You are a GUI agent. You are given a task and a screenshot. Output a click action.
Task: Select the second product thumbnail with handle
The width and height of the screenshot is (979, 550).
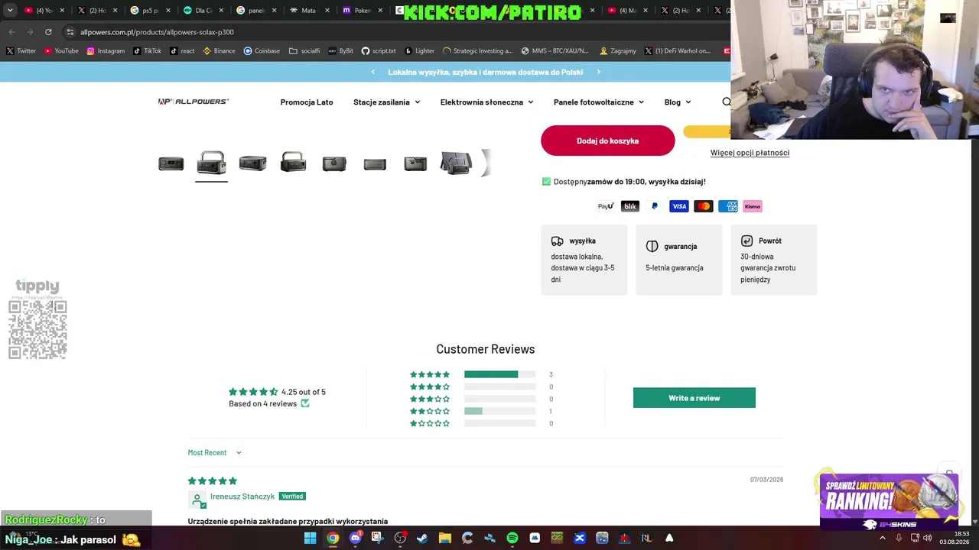click(212, 163)
